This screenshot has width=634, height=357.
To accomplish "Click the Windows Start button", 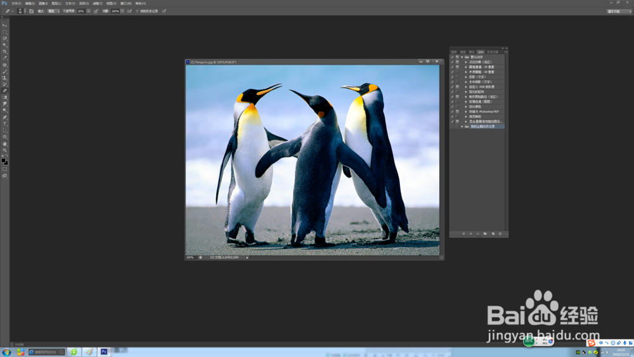I will pyautogui.click(x=6, y=352).
